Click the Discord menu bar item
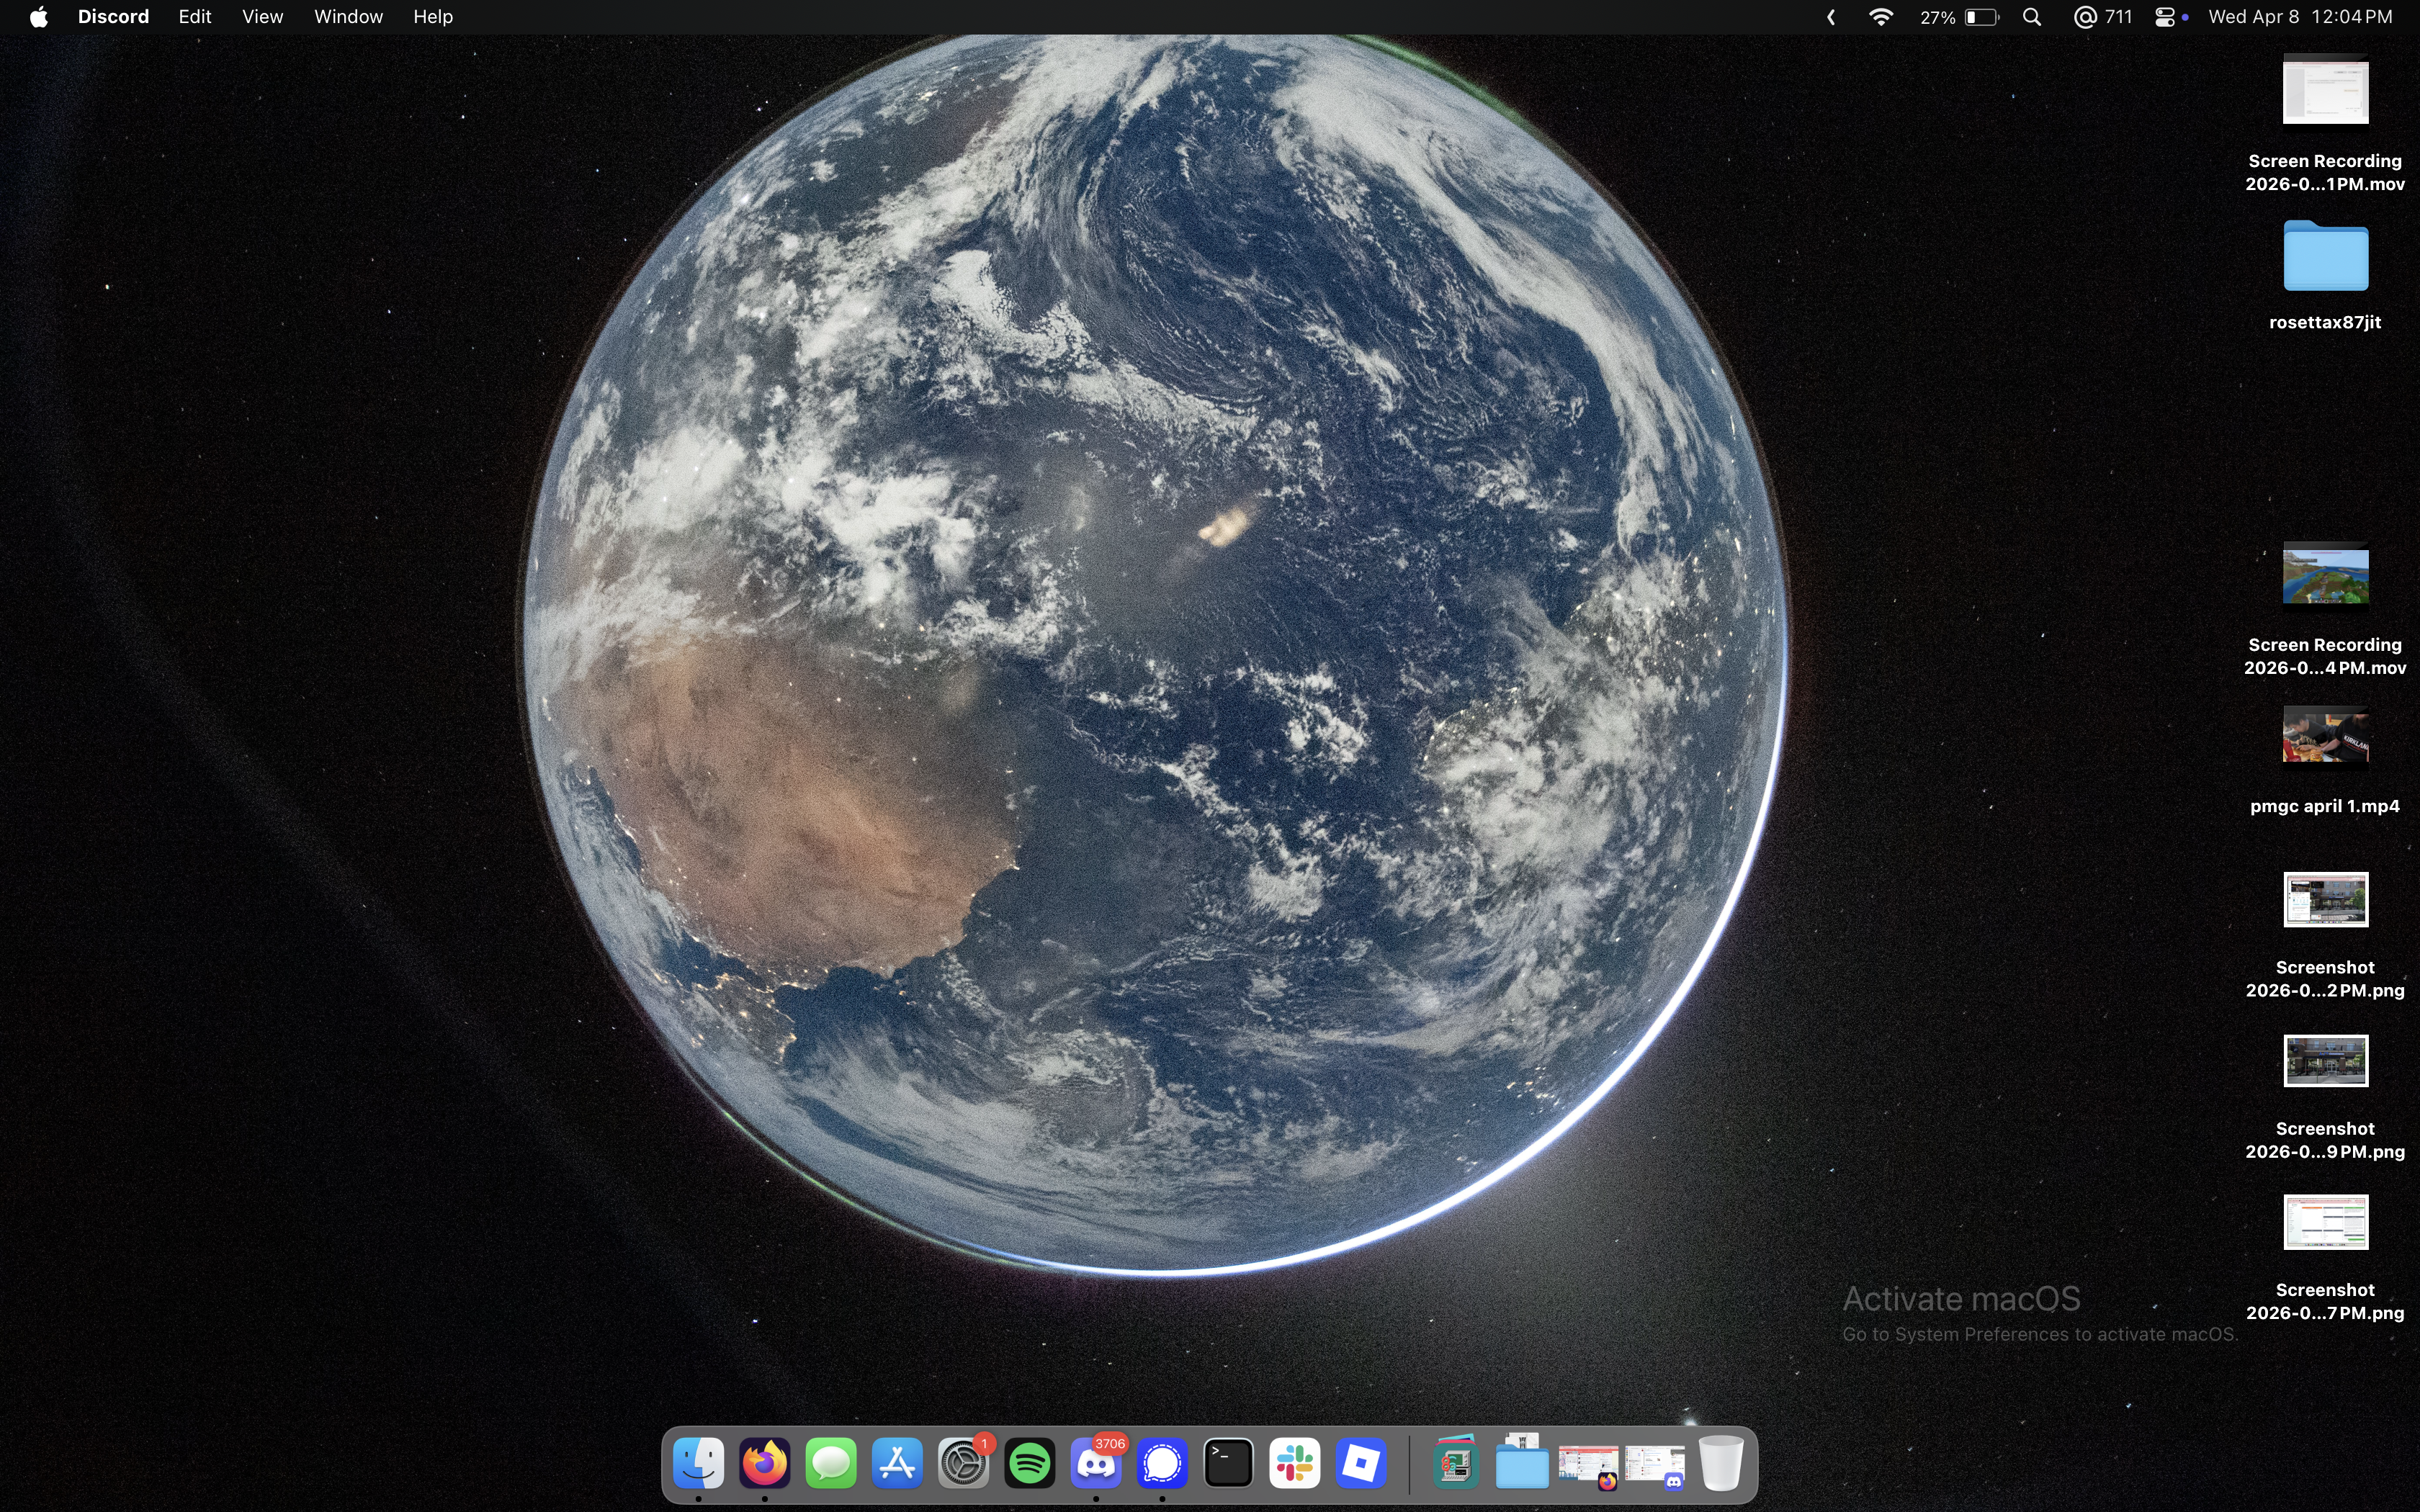 tap(113, 17)
